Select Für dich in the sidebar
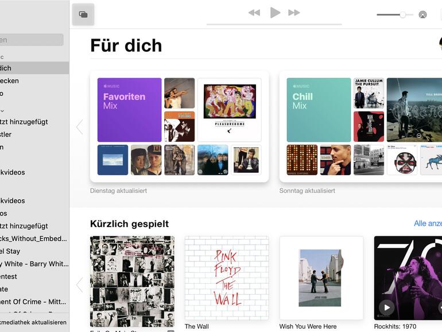Viewport: 442px width, 332px height. (34, 68)
